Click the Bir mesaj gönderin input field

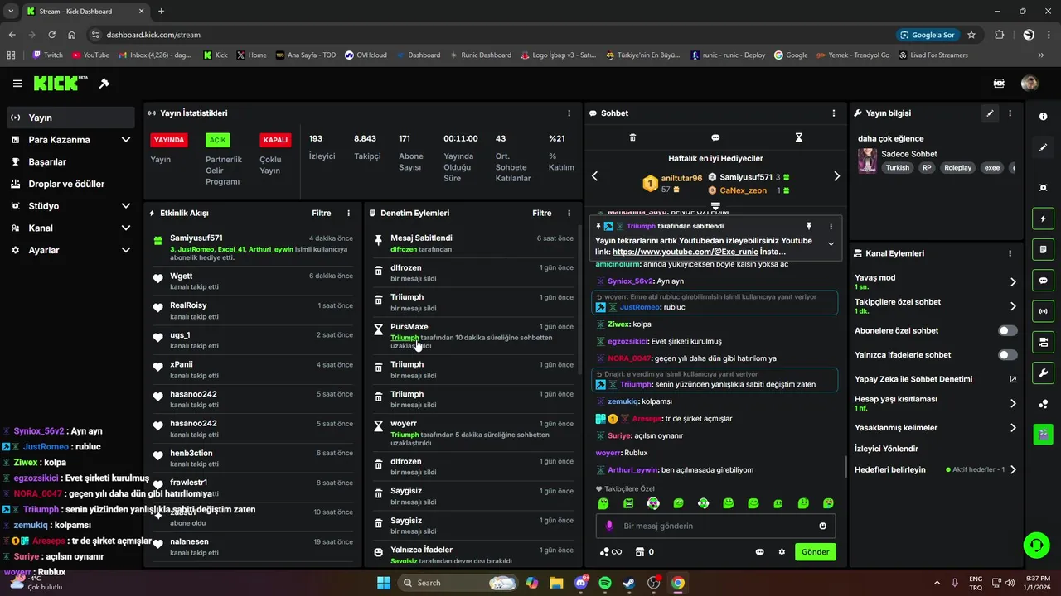715,526
